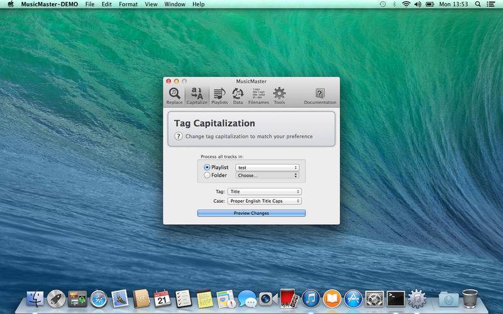Open Messages speech bubble in Dock
The height and width of the screenshot is (314, 503).
click(247, 299)
